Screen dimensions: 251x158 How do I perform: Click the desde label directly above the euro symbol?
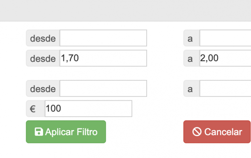point(43,88)
